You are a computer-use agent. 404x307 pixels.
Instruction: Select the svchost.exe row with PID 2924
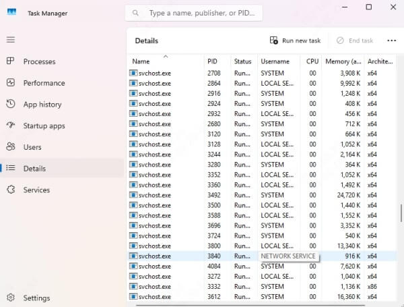click(263, 103)
